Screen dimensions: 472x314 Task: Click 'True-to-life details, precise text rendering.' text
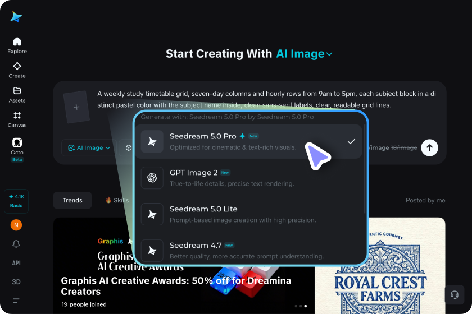click(x=232, y=183)
